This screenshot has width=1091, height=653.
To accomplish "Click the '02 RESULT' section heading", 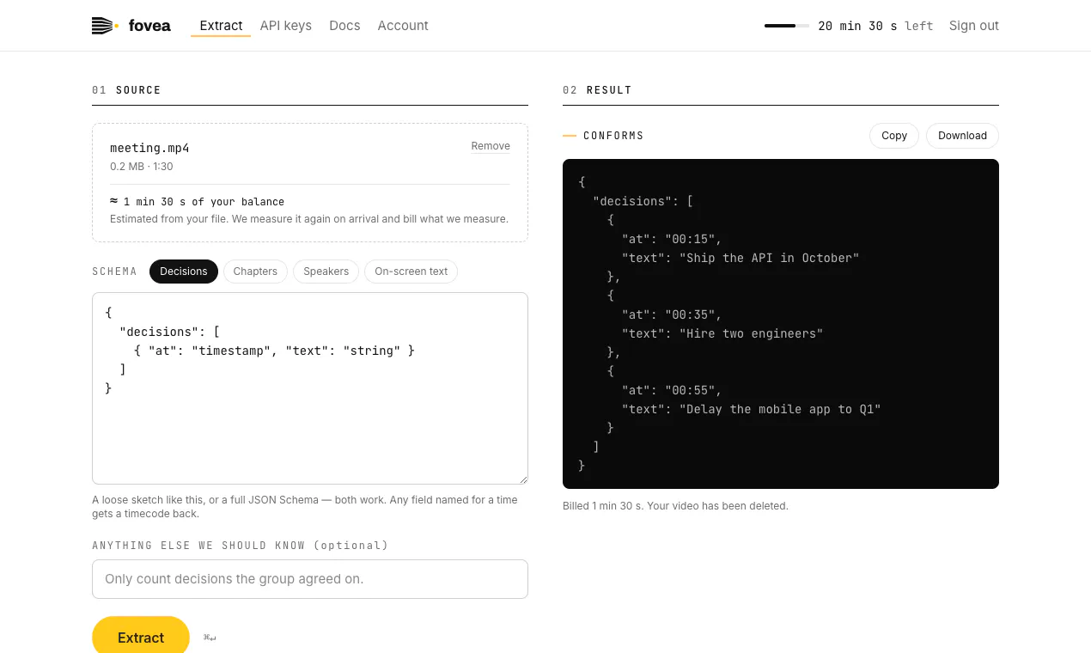I will (x=597, y=90).
